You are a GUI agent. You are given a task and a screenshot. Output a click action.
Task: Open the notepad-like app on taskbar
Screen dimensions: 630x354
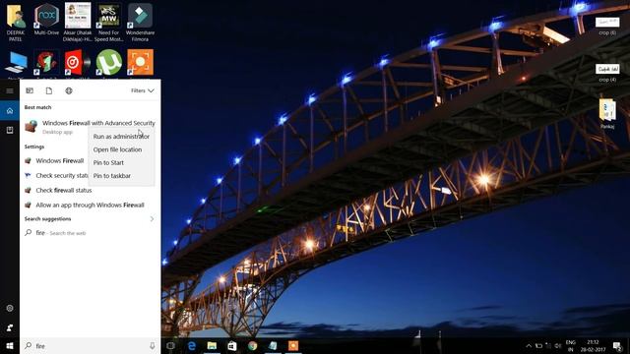tap(273, 345)
